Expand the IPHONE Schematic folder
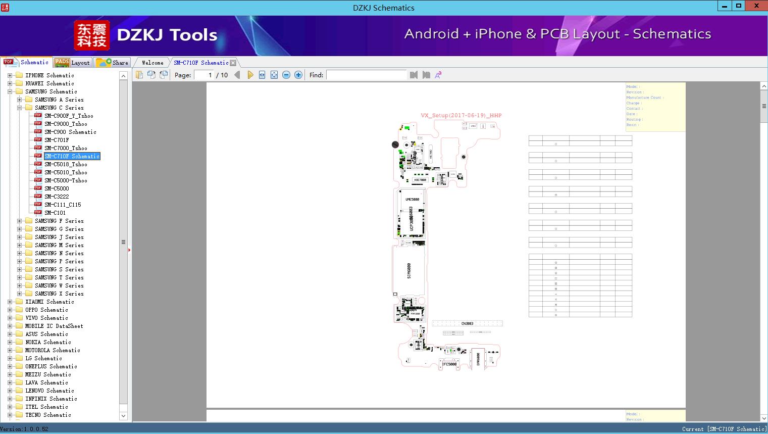Image resolution: width=768 pixels, height=434 pixels. pos(10,75)
